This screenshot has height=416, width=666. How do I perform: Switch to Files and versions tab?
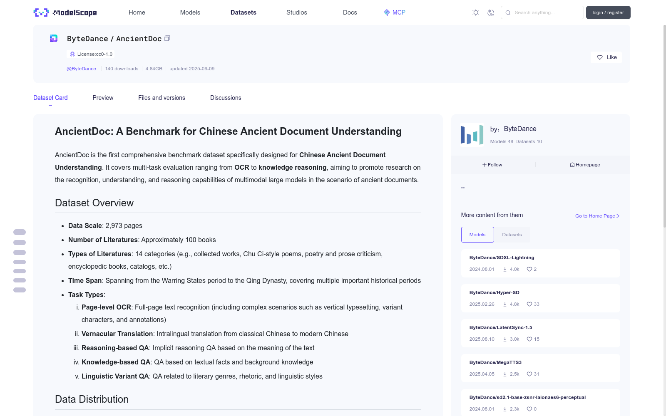pos(162,98)
